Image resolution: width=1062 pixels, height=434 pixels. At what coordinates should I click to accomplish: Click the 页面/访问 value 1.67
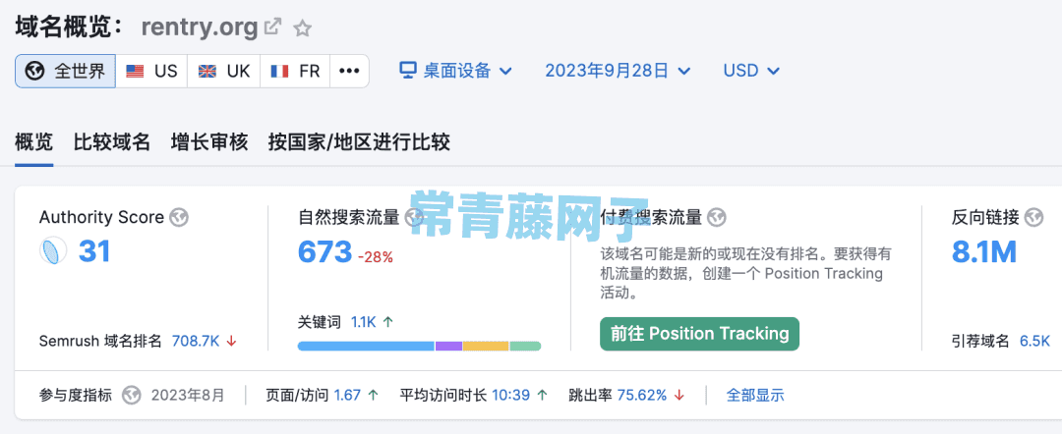click(x=347, y=395)
